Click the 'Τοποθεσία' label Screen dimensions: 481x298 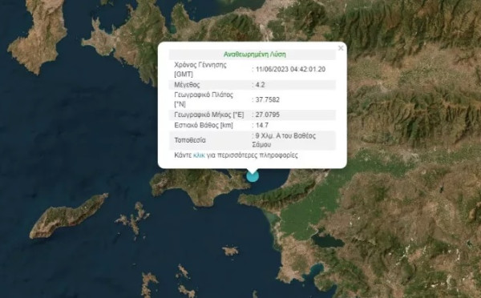click(190, 140)
